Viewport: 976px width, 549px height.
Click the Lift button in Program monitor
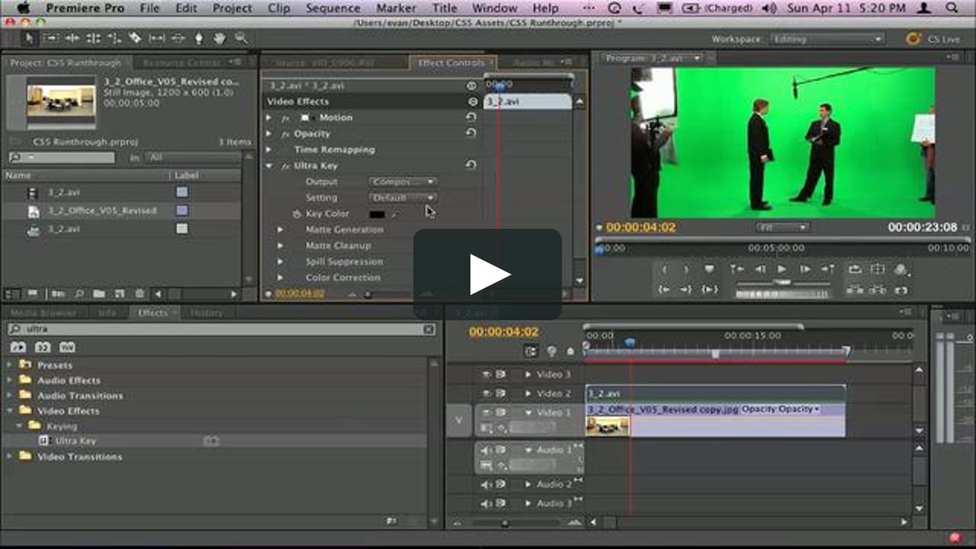[x=855, y=290]
